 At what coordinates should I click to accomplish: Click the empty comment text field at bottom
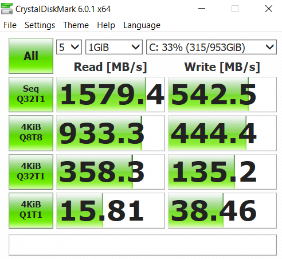coord(143,245)
